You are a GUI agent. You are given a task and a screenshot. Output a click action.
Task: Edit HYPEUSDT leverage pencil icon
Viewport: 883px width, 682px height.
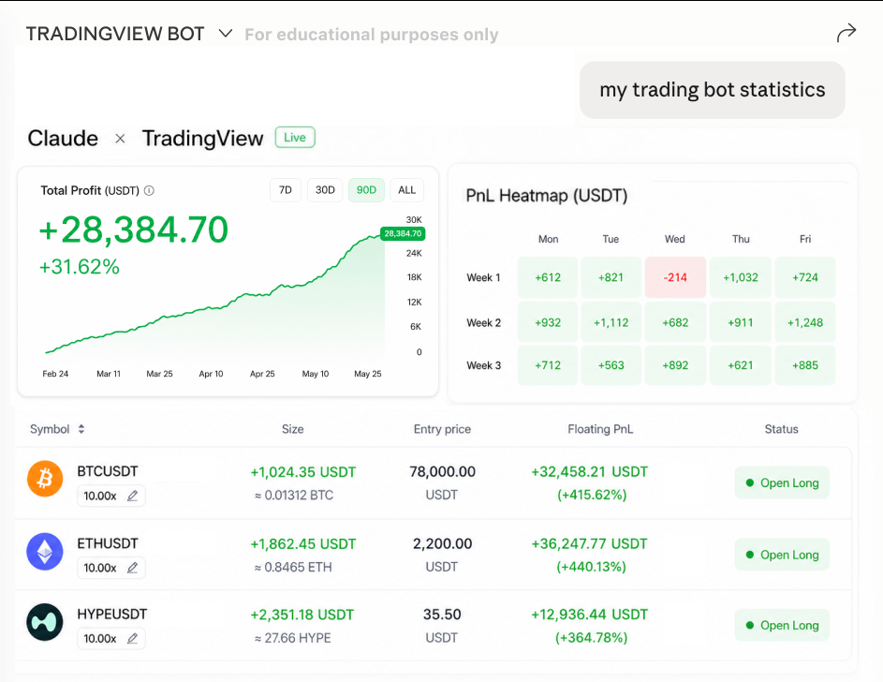tap(132, 639)
